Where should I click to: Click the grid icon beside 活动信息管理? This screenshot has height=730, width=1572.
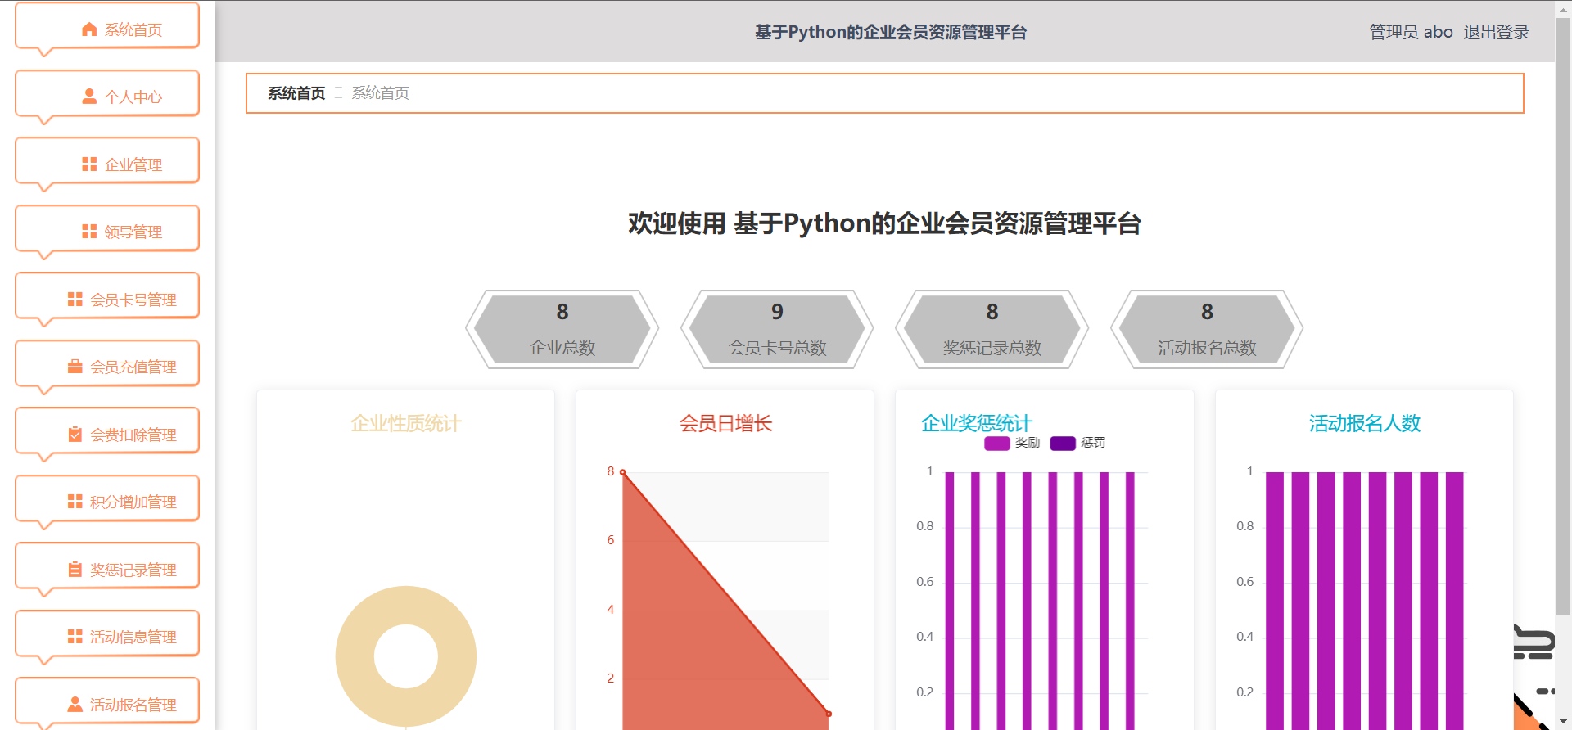75,637
